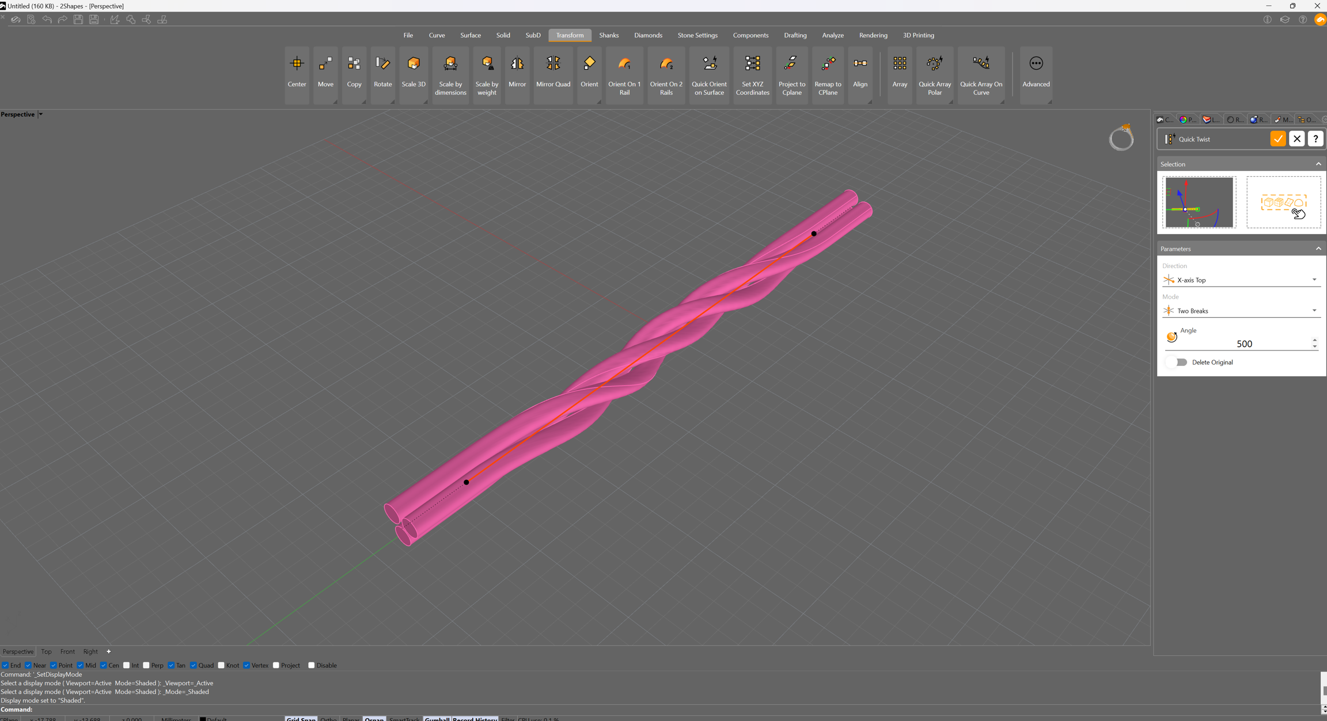Switch to the Diamonds ribbon tab

point(647,35)
